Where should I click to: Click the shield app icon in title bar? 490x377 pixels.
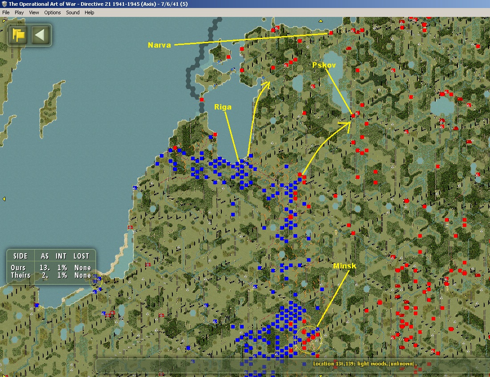[4, 4]
